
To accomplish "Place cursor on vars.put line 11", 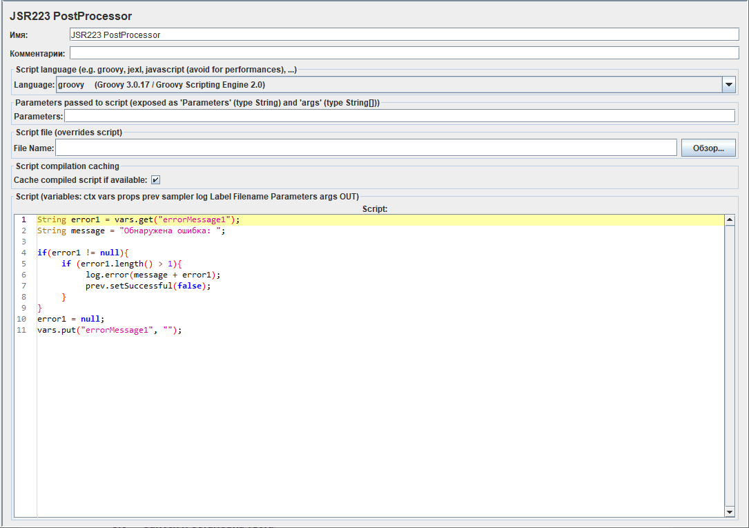I will coord(109,330).
